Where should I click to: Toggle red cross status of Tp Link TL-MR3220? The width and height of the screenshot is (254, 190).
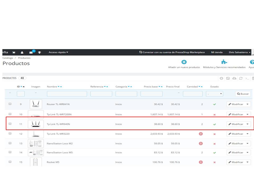click(x=215, y=134)
